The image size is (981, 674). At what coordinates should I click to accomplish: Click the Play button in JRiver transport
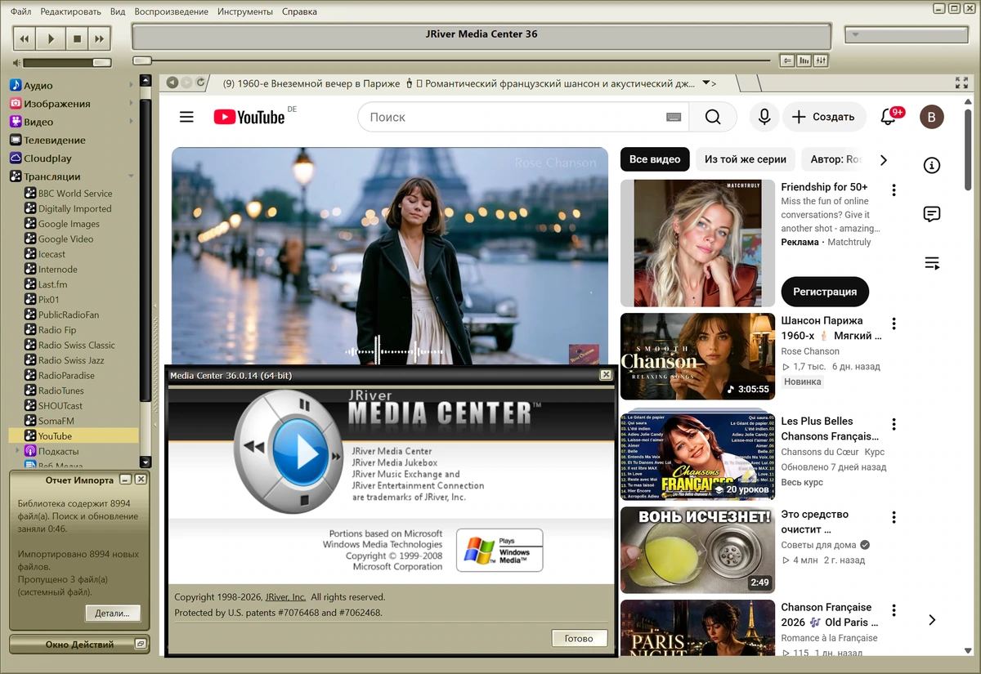pos(51,38)
